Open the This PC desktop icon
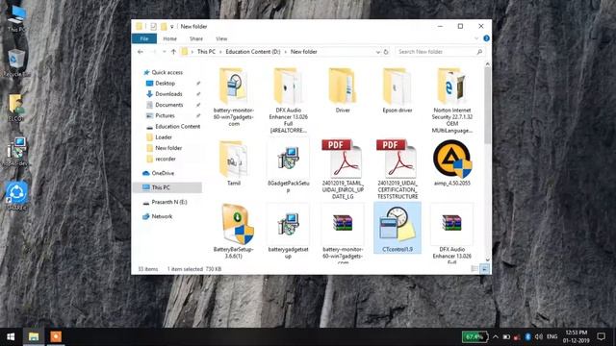The width and height of the screenshot is (616, 346). [x=16, y=18]
